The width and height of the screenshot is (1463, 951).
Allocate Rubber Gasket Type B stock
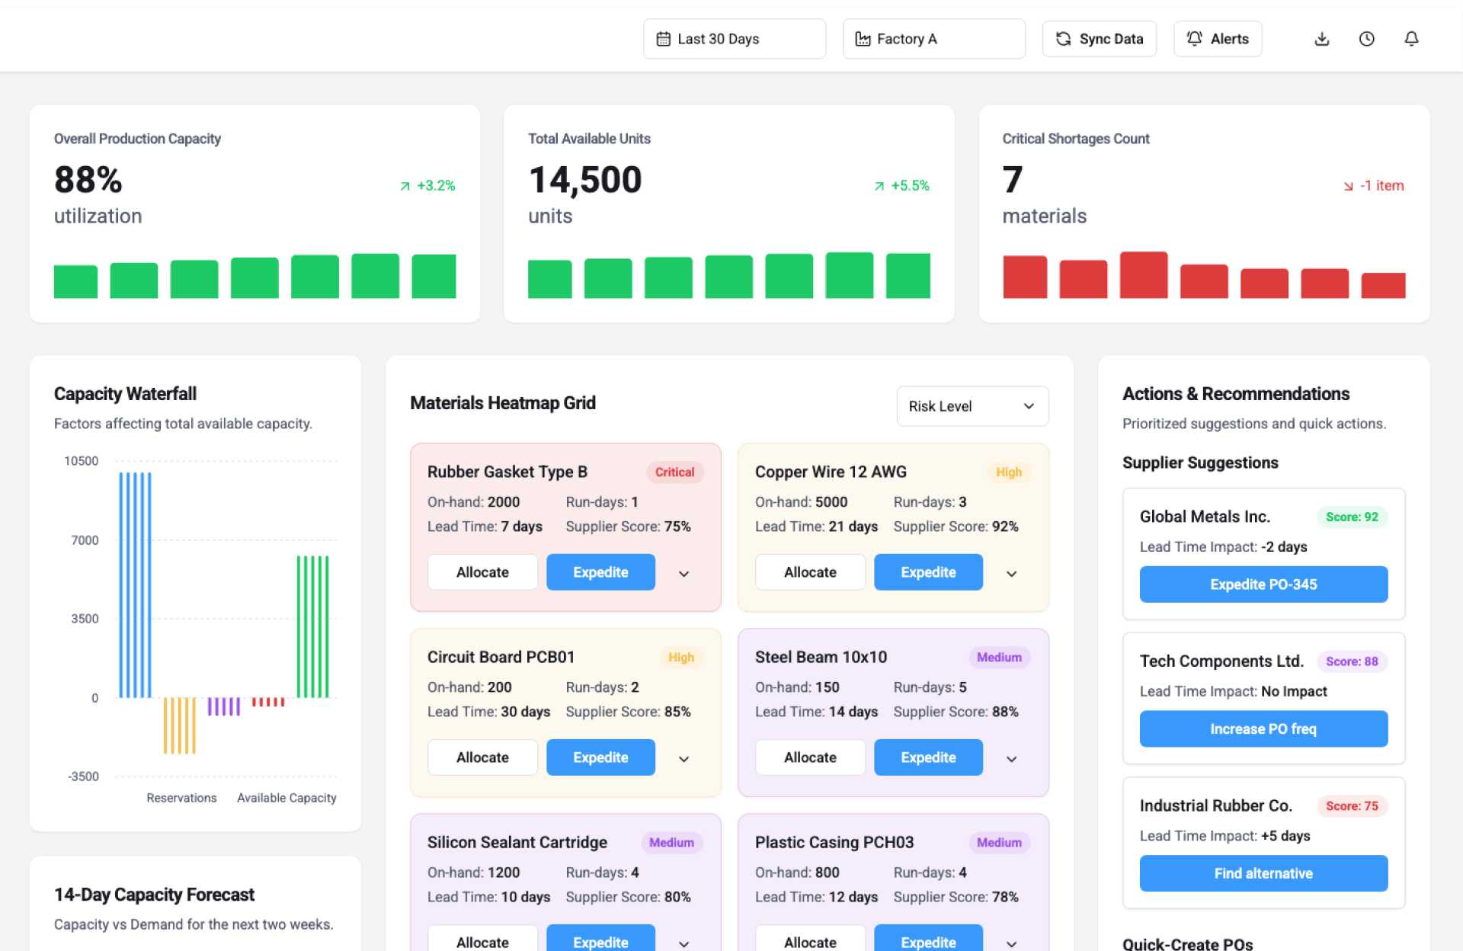tap(482, 572)
